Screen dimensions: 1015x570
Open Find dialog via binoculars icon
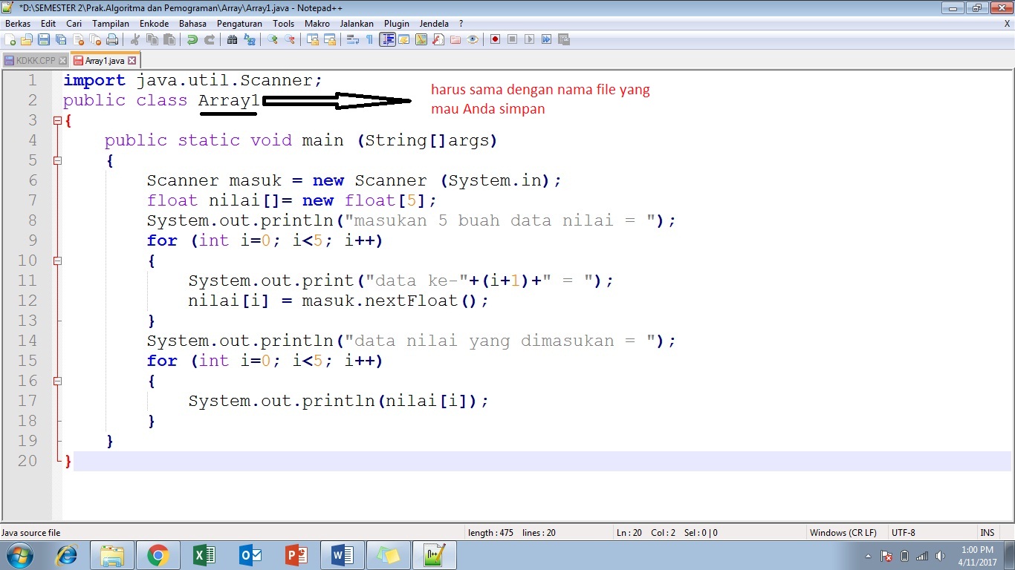pos(231,39)
